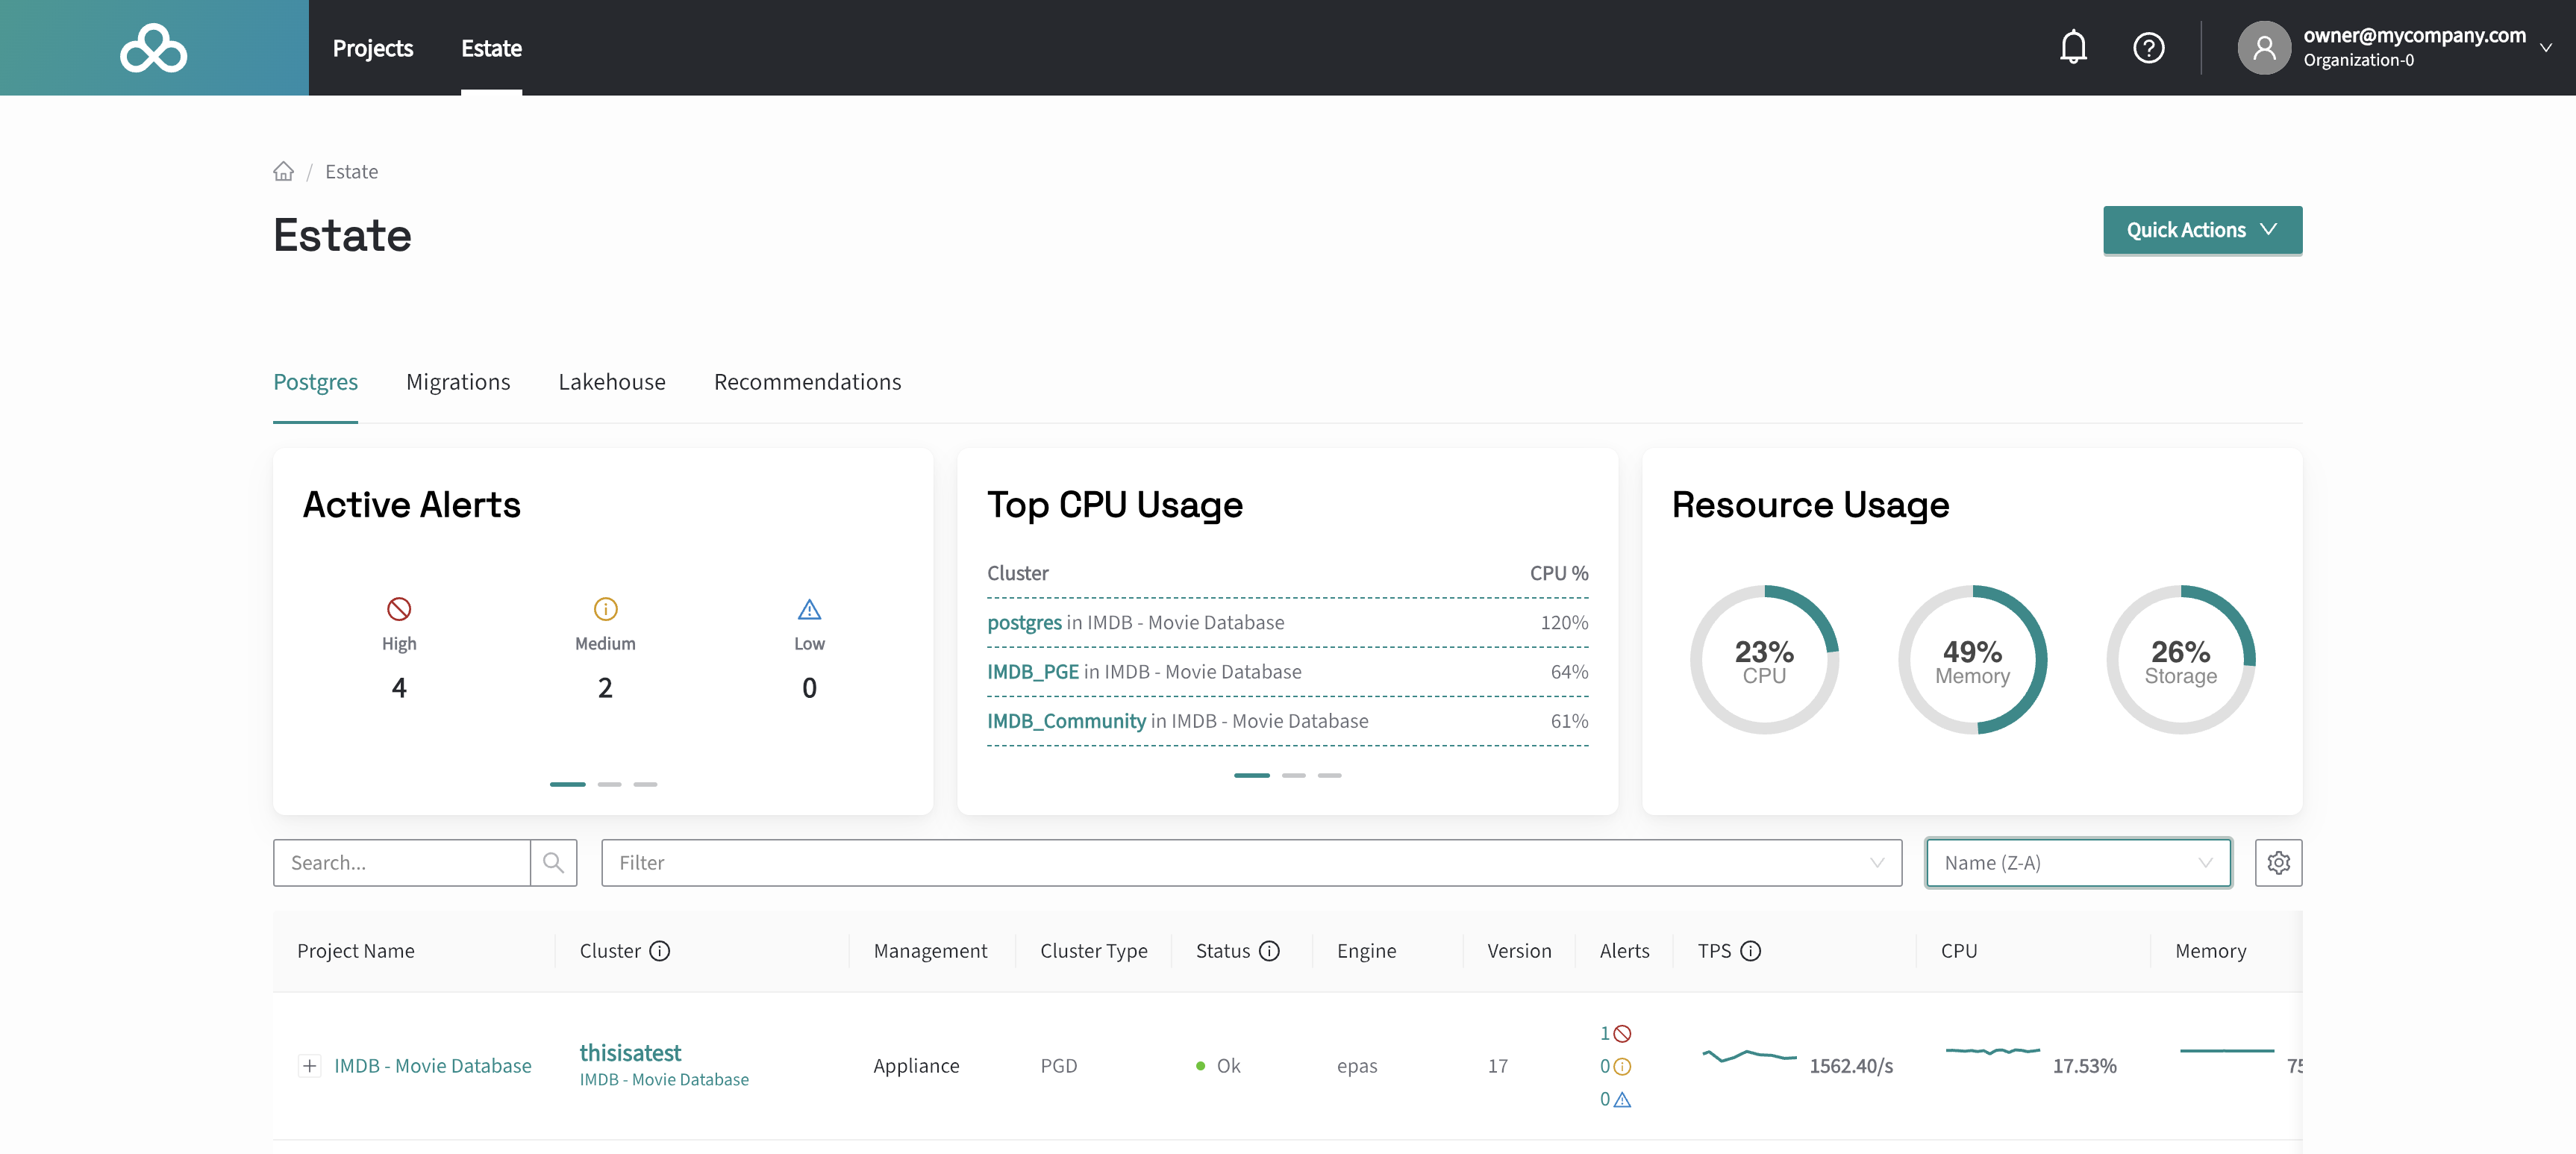
Task: Switch to the Migrations tab
Action: tap(458, 382)
